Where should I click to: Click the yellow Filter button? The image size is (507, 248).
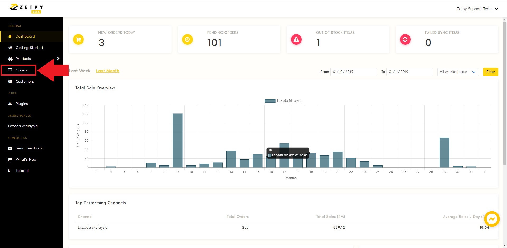(x=491, y=72)
